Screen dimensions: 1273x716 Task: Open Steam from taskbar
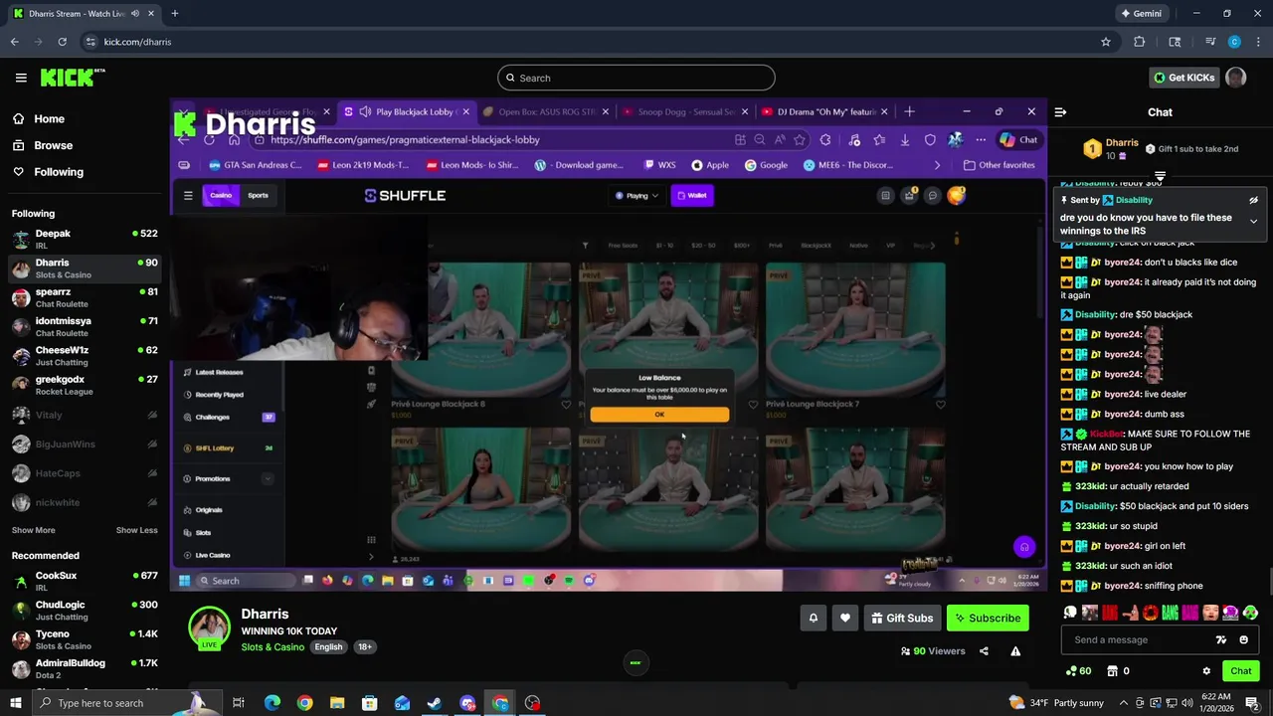point(435,703)
